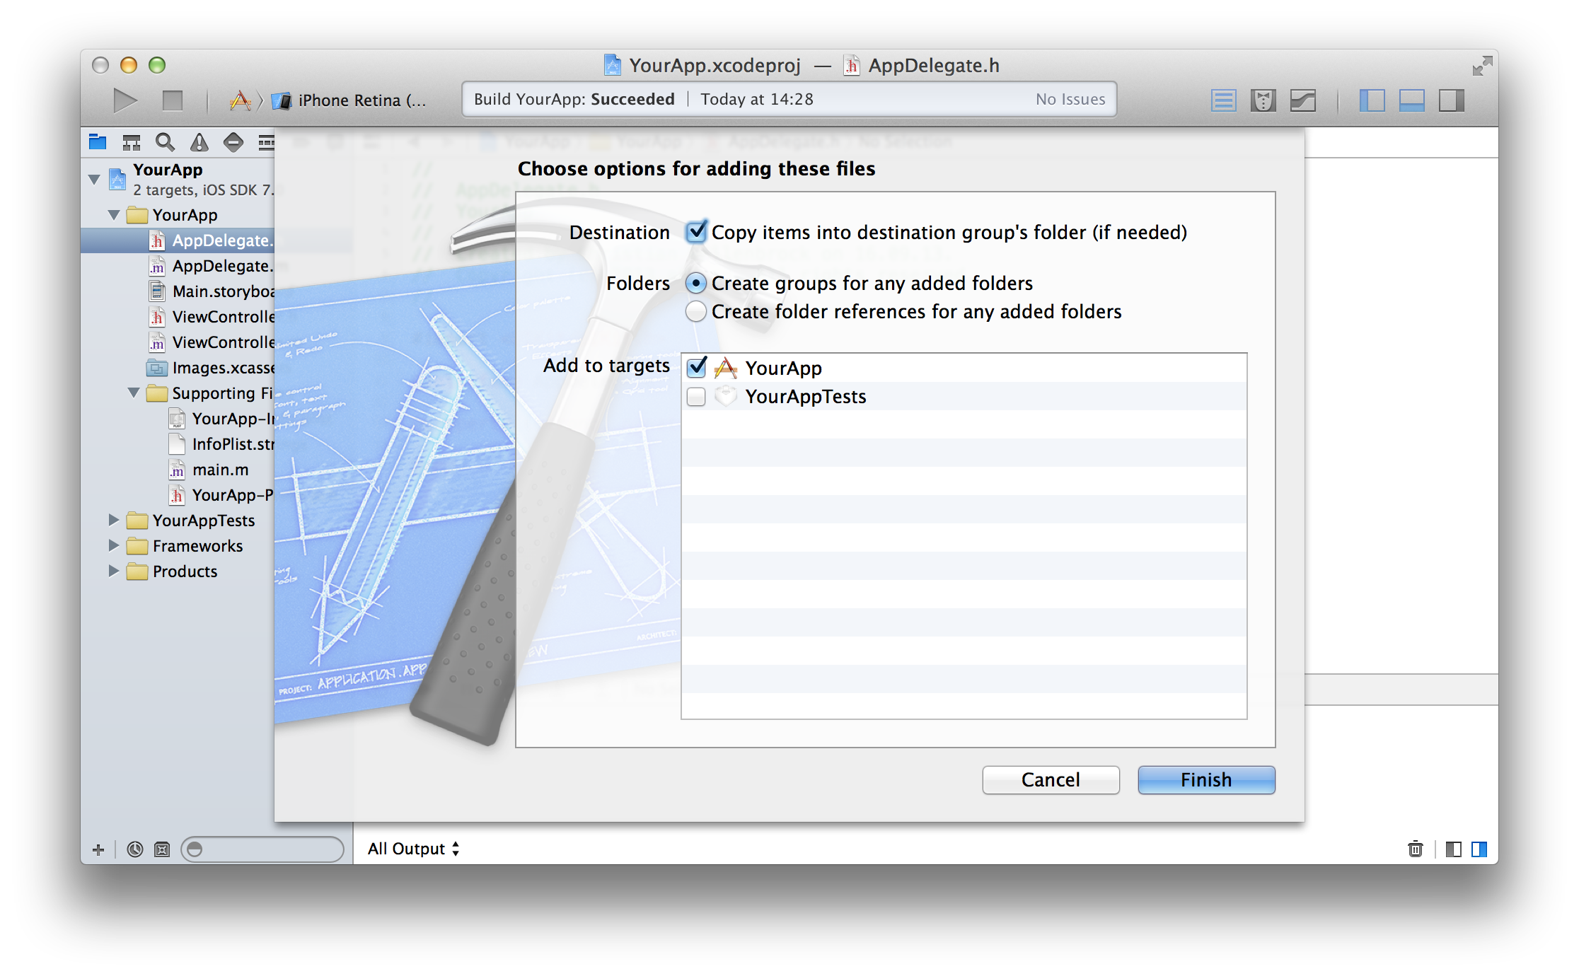Click AppDelegate.h title bar document icon

[851, 66]
